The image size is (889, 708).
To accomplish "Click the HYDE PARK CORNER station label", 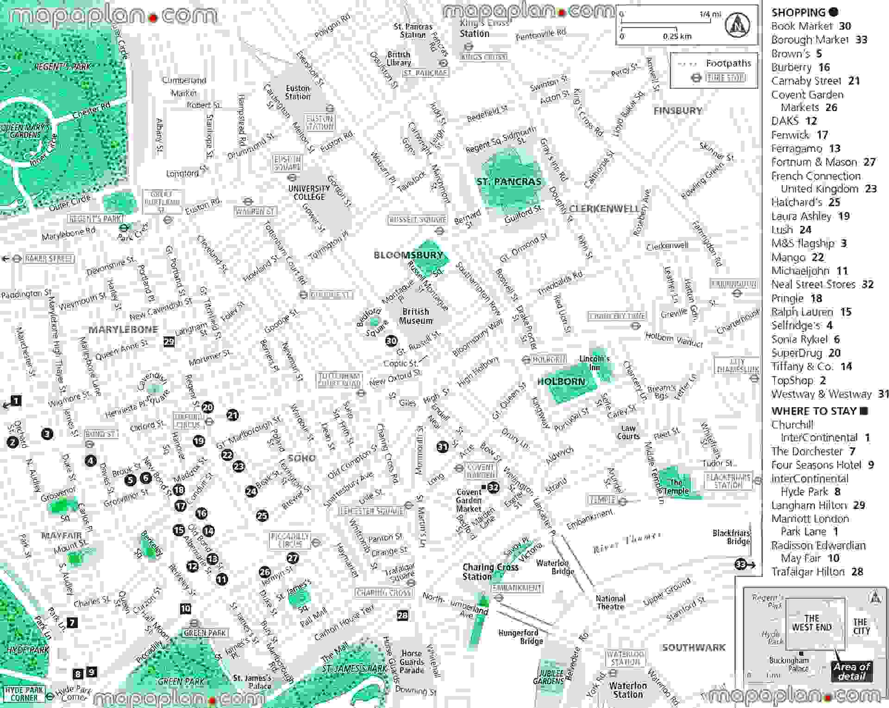I will [24, 694].
